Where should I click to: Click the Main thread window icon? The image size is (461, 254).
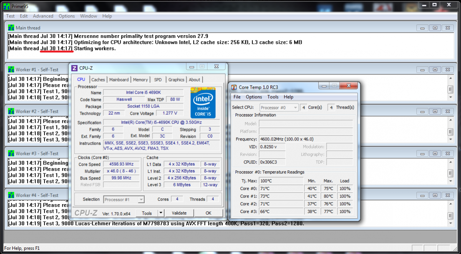[11, 28]
